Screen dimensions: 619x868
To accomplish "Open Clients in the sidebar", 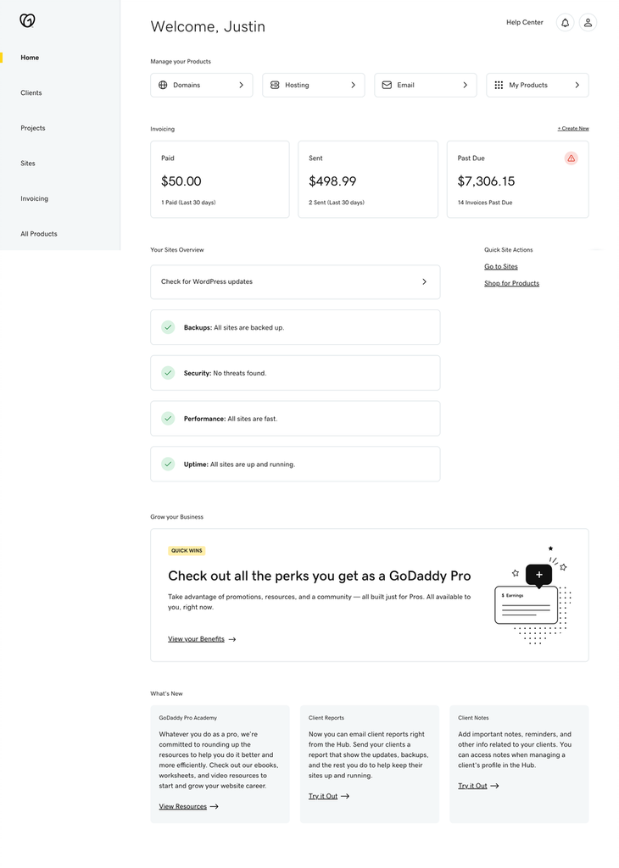I will (31, 93).
